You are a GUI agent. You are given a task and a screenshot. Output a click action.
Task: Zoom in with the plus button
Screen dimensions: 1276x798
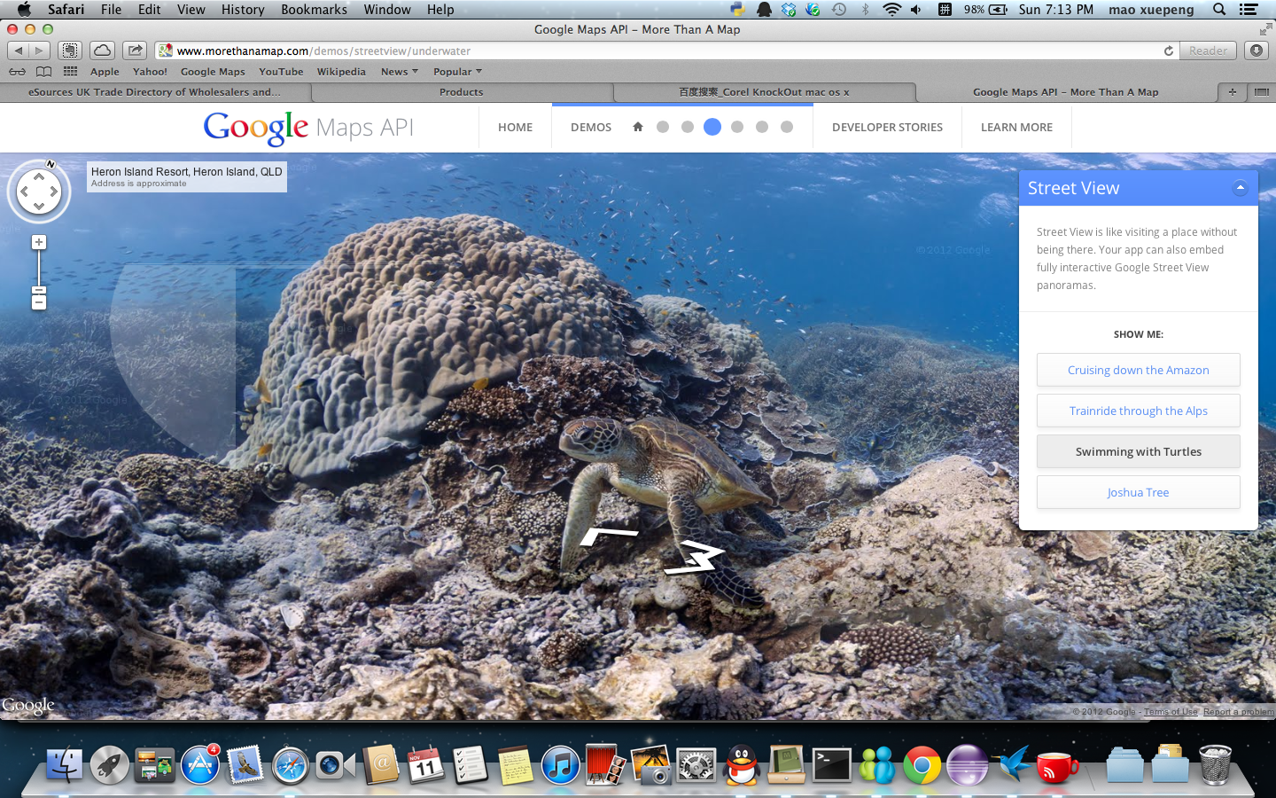pos(38,242)
